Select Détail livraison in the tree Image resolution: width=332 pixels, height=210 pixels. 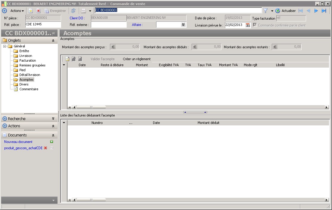click(30, 75)
